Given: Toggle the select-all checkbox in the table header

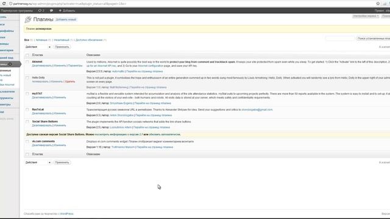Looking at the screenshot, I should pos(27,55).
